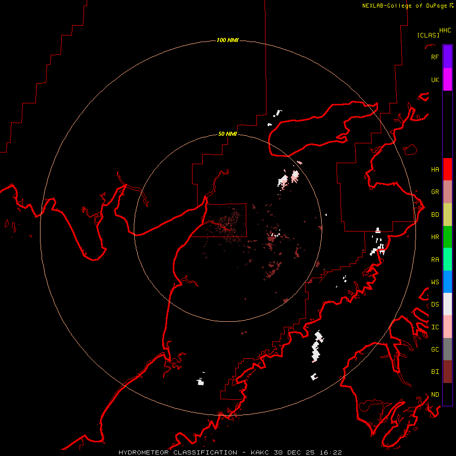Click the UK magenta legend swatch
The width and height of the screenshot is (456, 456).
coord(447,80)
